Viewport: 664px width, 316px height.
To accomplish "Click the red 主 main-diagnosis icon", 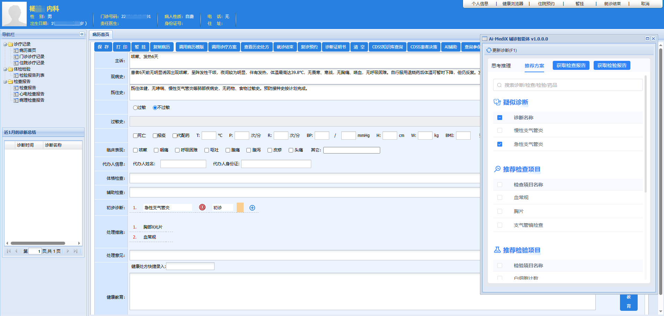I will click(202, 207).
